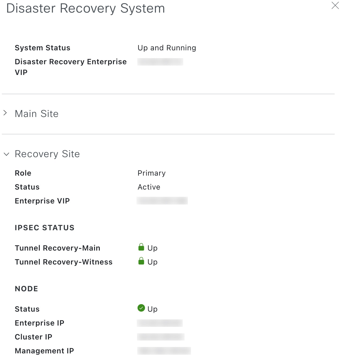Click the Cluster IP blurred value
Viewport: 343px width, 359px height.
point(161,337)
